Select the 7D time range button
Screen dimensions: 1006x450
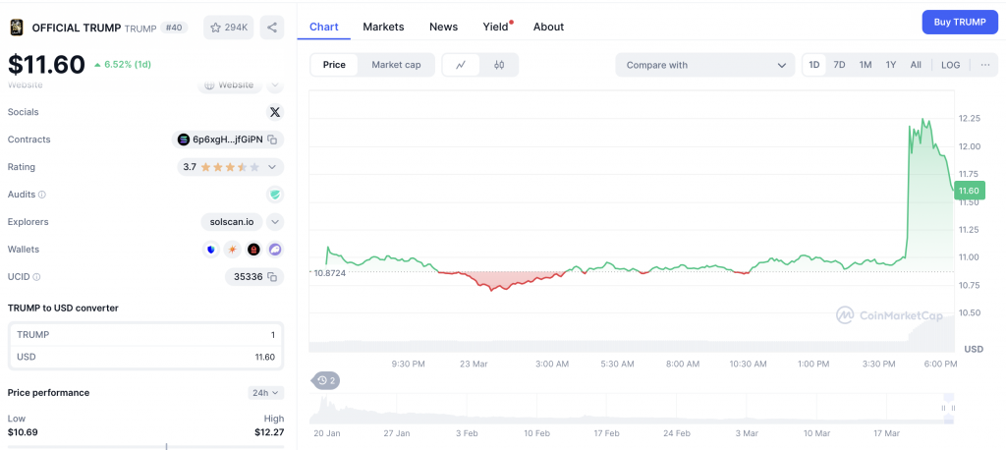839,65
